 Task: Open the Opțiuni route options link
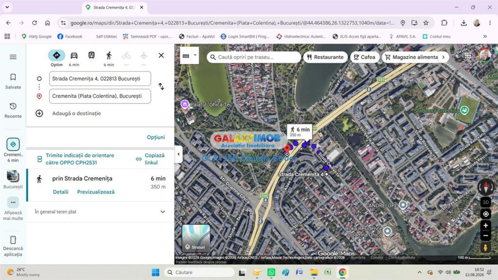pos(156,137)
